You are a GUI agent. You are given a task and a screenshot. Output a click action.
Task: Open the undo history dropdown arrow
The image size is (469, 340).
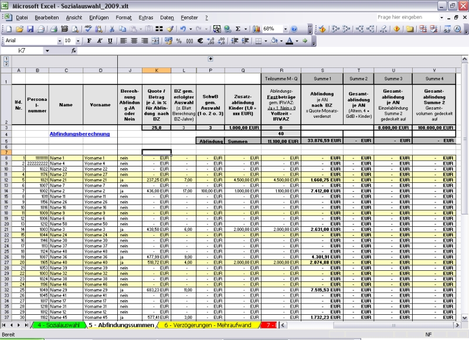tap(190, 29)
